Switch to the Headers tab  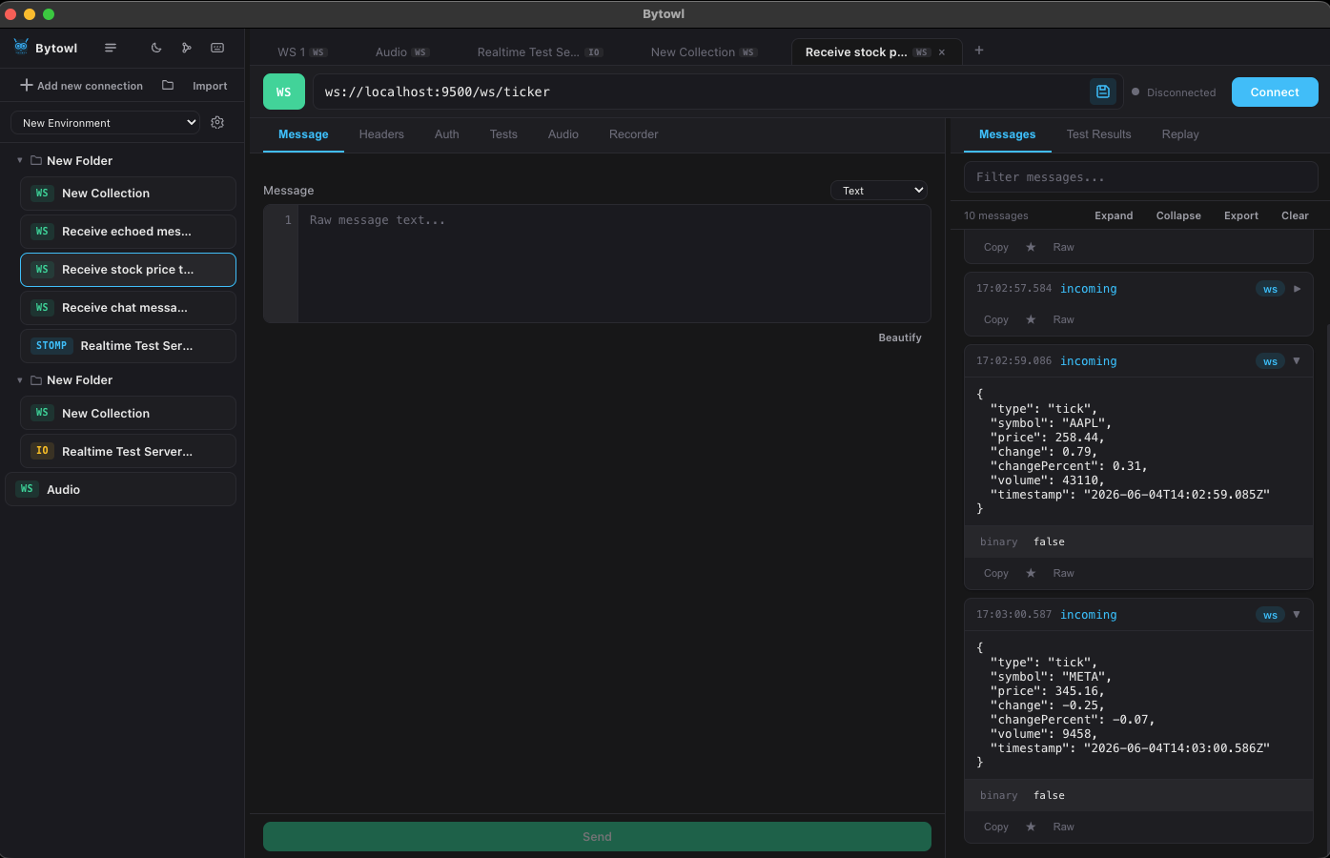381,134
